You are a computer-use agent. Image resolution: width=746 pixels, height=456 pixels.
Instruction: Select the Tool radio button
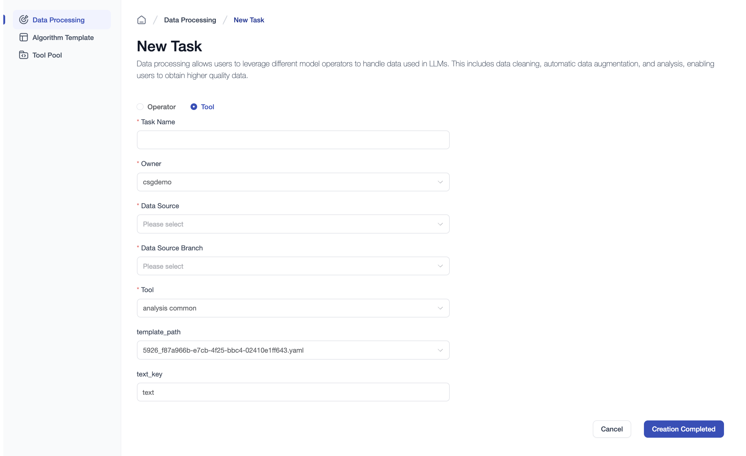click(x=194, y=107)
